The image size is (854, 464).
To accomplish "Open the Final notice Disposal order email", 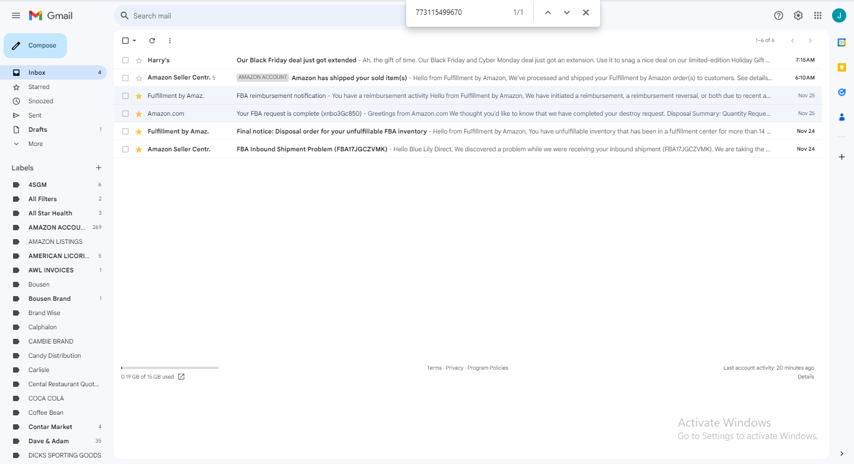I will [x=469, y=131].
